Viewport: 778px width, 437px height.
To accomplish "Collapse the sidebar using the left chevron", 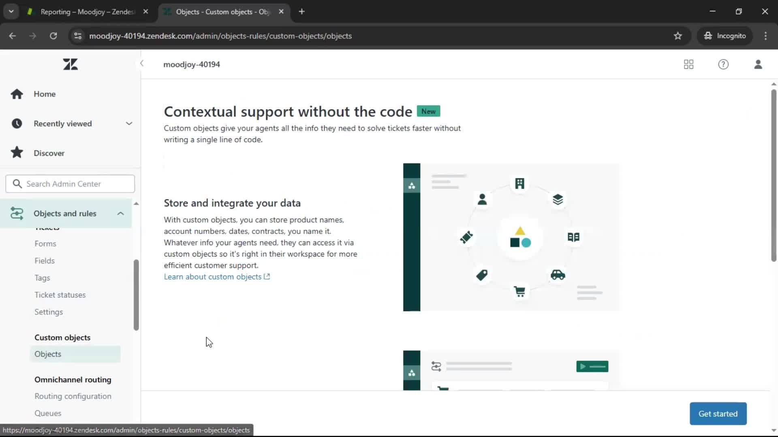I will coord(142,64).
